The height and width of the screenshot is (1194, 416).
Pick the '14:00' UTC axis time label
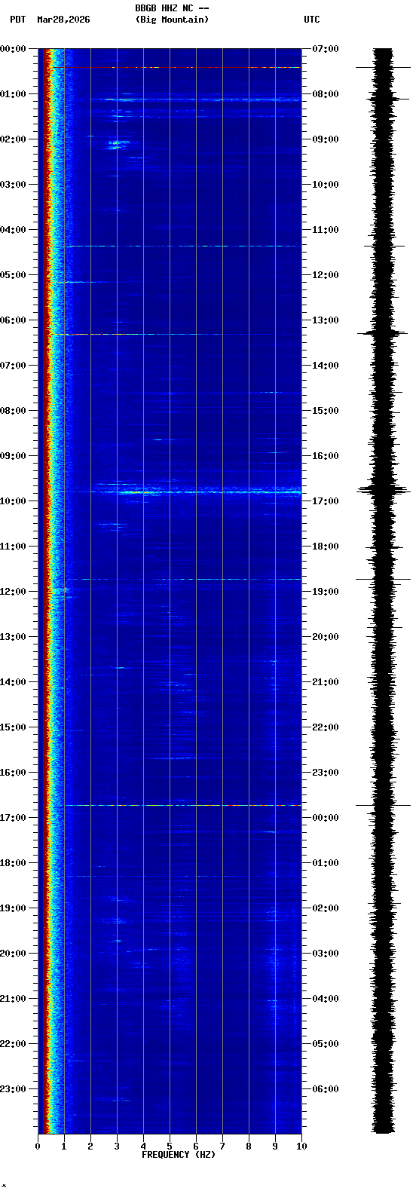(325, 366)
